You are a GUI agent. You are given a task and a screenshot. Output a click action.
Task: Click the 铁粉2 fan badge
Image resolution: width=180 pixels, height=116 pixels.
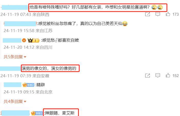(28, 85)
